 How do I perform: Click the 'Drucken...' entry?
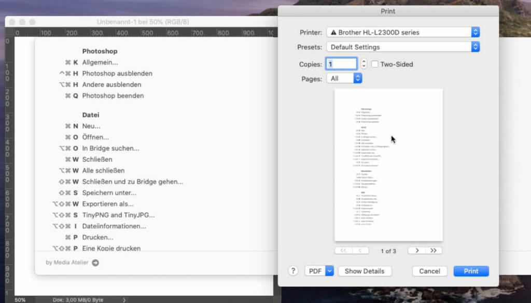[x=97, y=237]
